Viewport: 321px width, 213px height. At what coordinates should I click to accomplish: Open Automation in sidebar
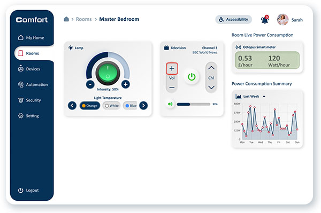click(33, 84)
